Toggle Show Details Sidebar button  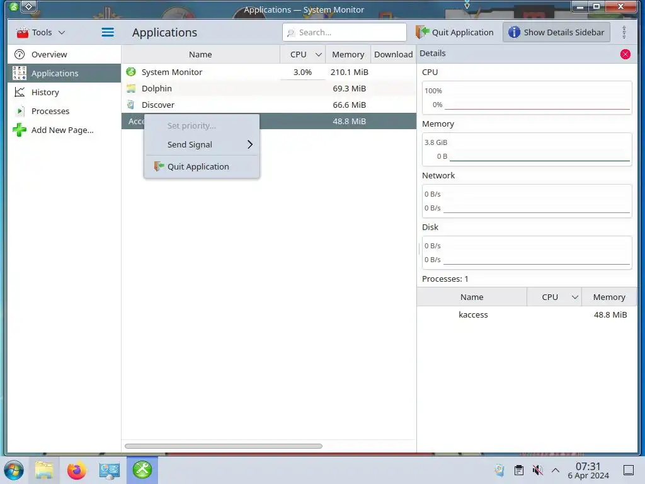tap(556, 32)
